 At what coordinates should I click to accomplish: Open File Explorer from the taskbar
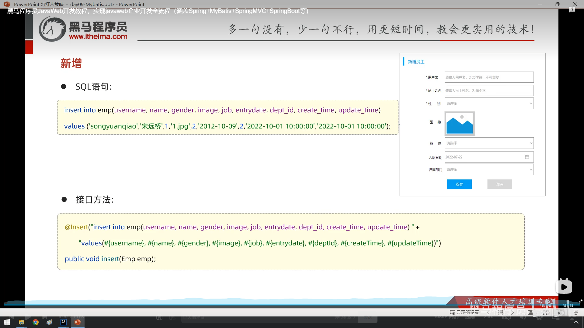[x=21, y=322]
